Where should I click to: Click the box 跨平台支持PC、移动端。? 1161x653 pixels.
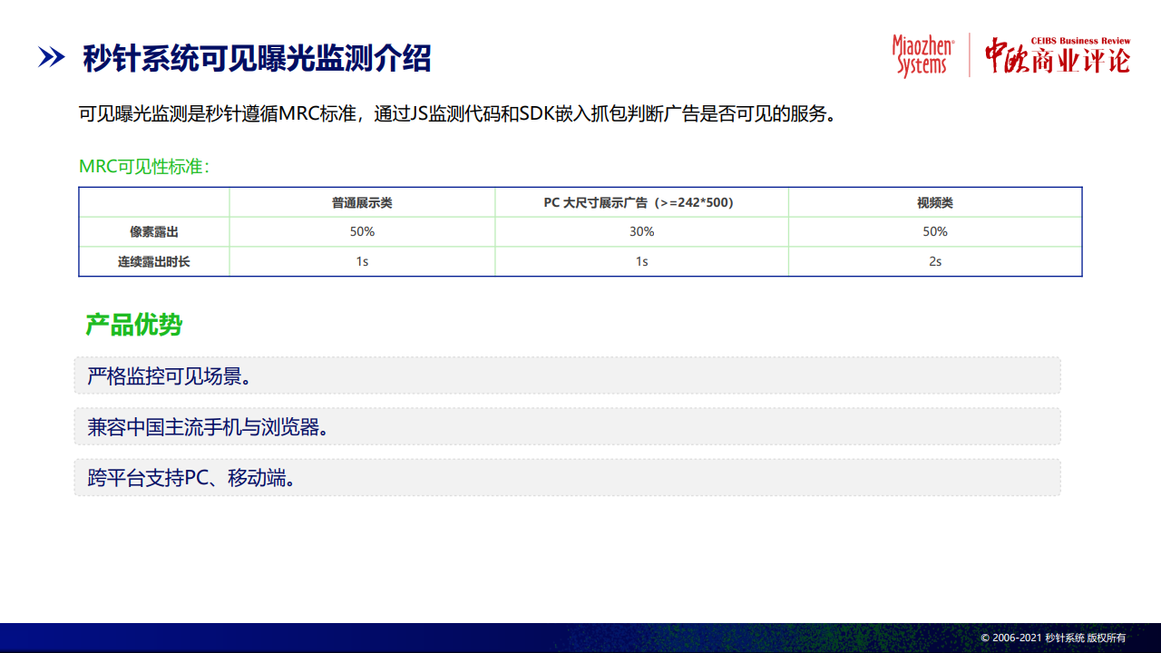[x=567, y=477]
